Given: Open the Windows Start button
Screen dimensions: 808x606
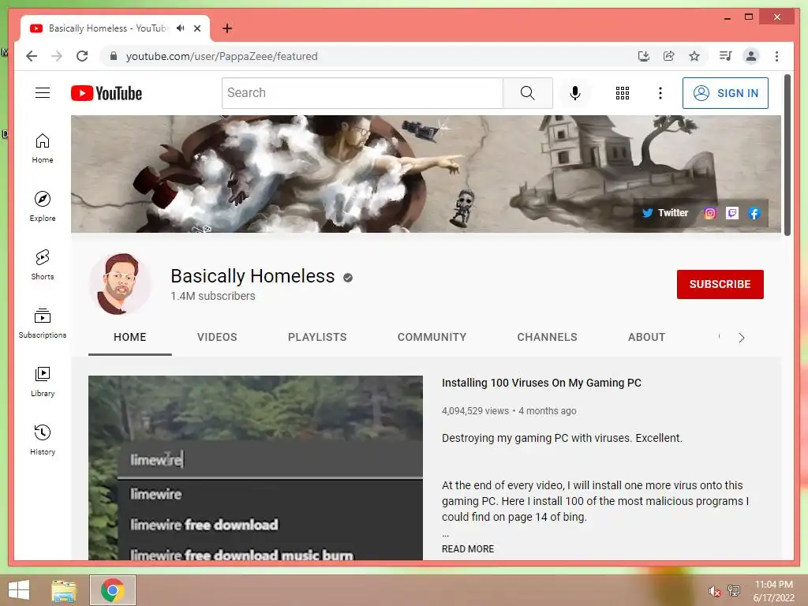Looking at the screenshot, I should 19,590.
